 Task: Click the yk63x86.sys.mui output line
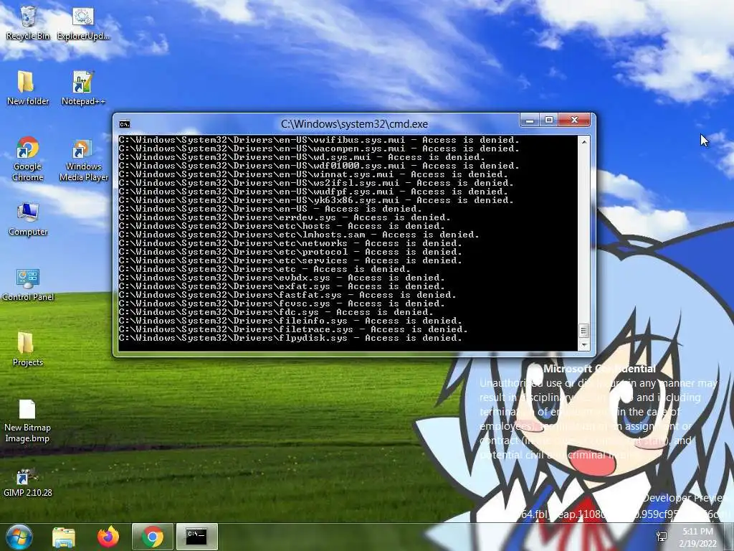(x=316, y=200)
